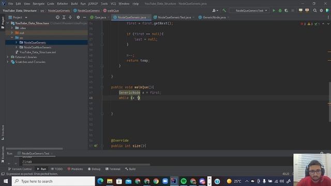
Task: Toggle the Run tool window button
Action: click(41, 169)
